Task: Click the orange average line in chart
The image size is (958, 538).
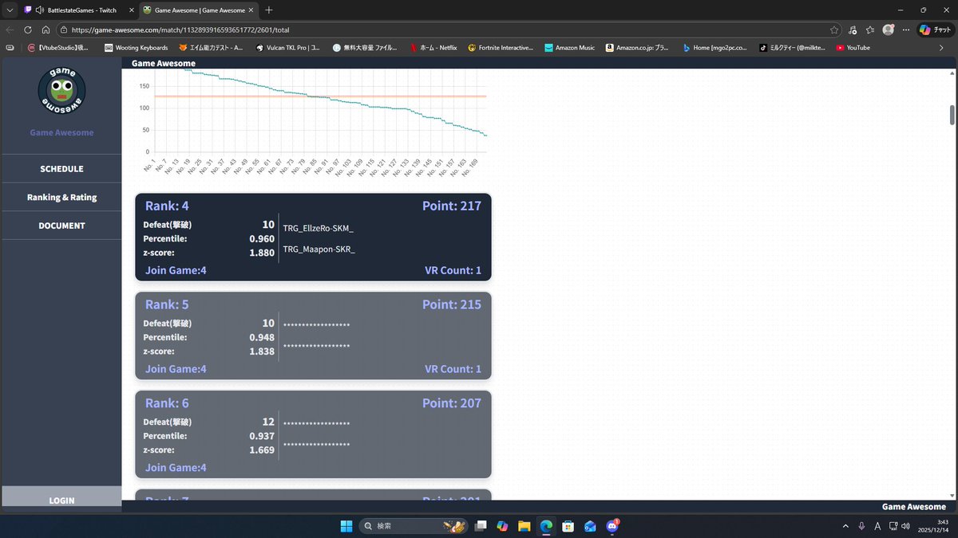Action: [x=320, y=96]
